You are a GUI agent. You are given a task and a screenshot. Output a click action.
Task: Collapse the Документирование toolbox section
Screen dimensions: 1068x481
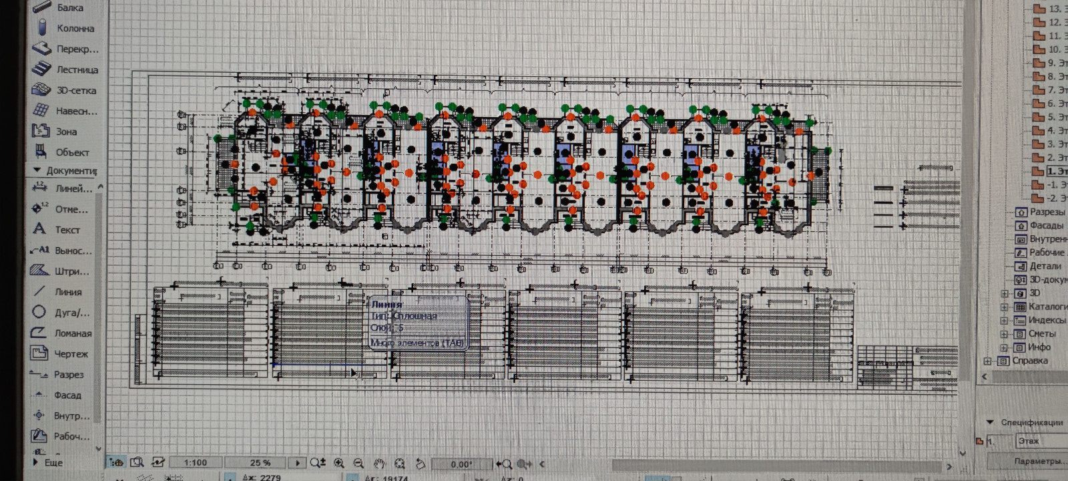[x=37, y=170]
